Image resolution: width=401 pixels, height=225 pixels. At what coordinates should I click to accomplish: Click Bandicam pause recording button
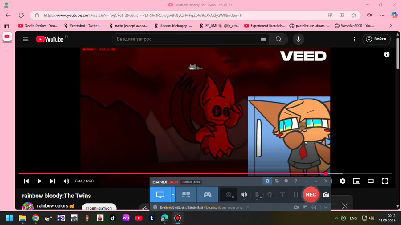[x=296, y=195]
